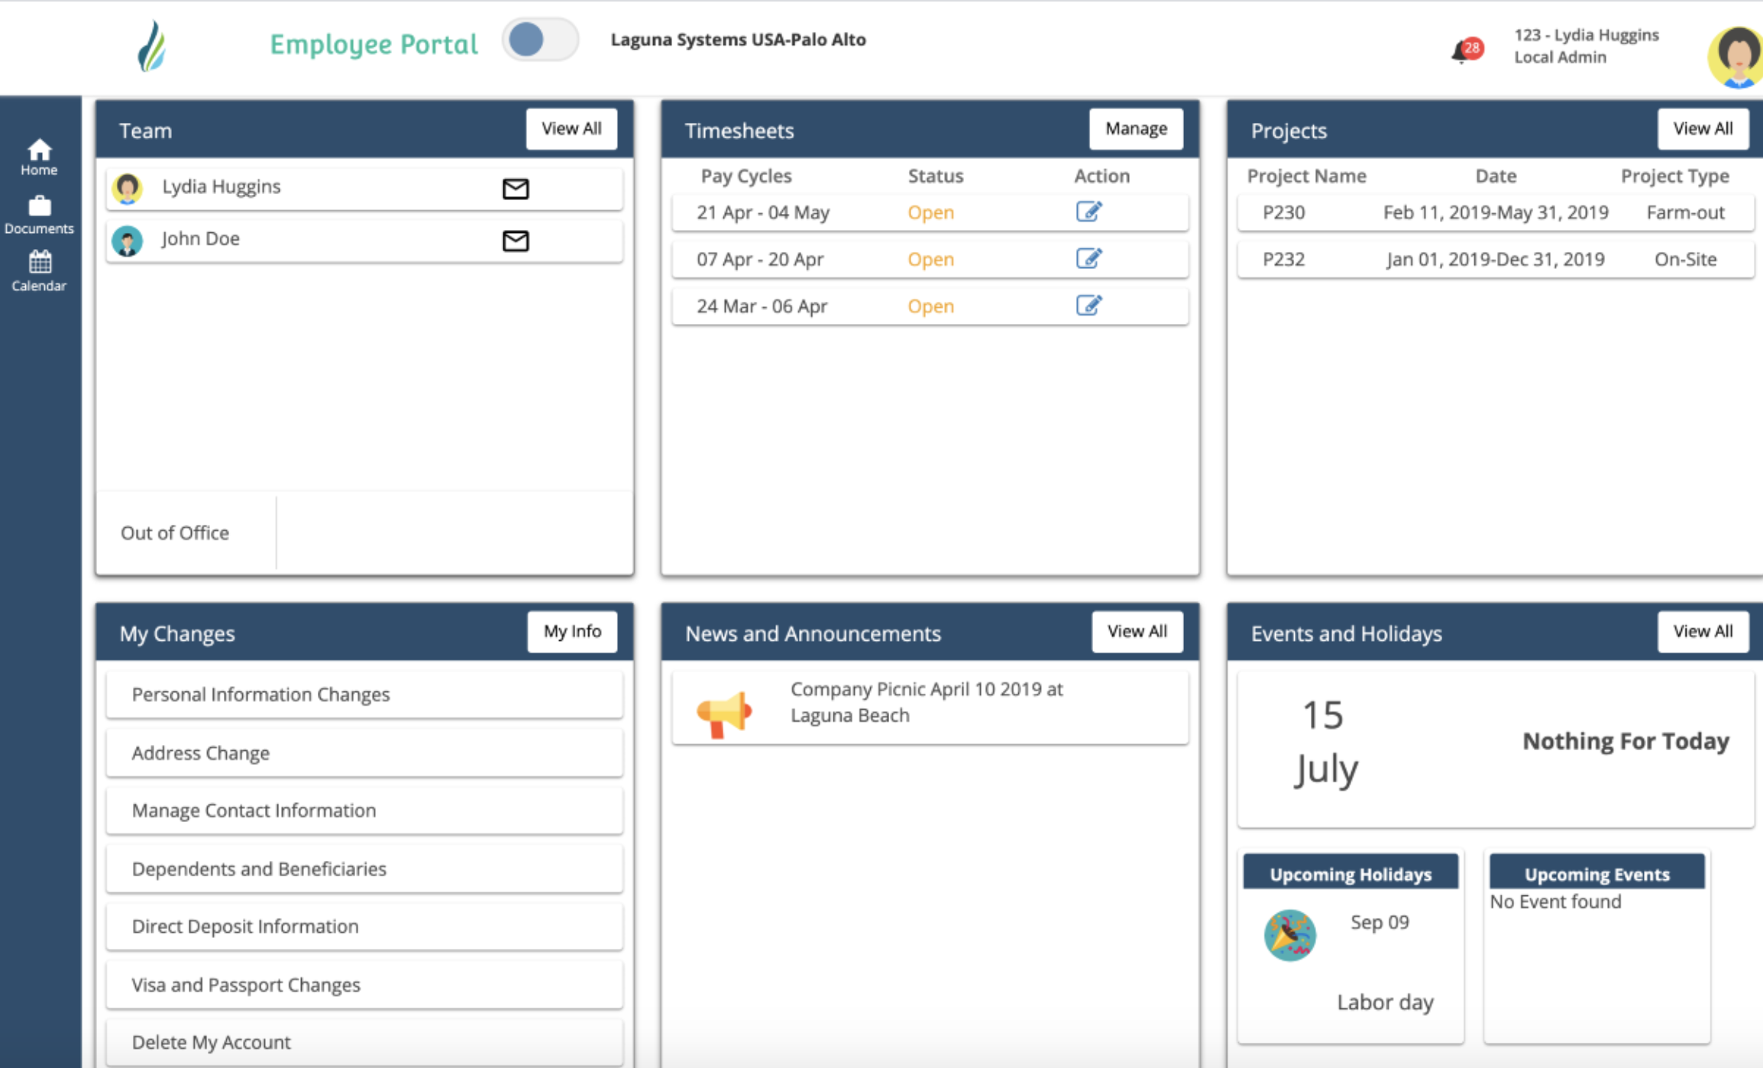Click edit icon for 07 Apr - 20 Apr
The width and height of the screenshot is (1763, 1068).
[1089, 259]
